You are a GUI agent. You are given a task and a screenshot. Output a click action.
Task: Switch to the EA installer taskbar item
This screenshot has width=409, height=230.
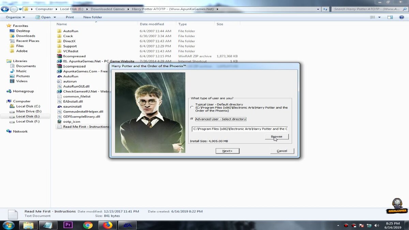click(x=127, y=225)
